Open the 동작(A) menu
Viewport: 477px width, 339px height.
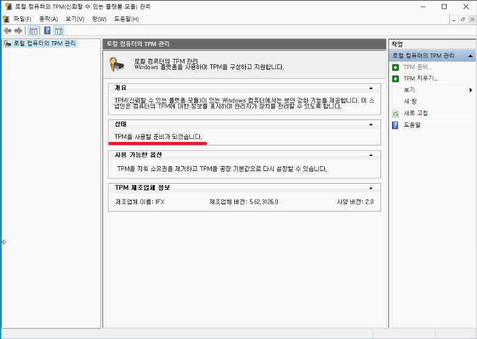point(49,19)
